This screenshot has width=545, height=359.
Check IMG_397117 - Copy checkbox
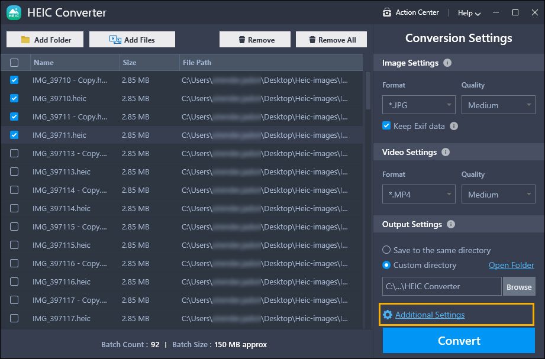click(x=14, y=300)
